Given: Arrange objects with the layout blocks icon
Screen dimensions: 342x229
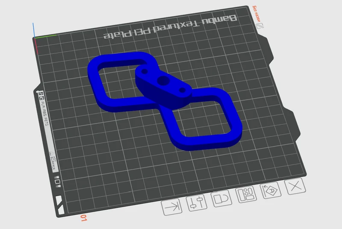Looking at the screenshot, I should click(246, 194).
